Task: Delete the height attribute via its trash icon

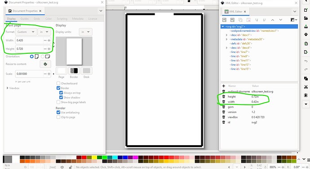Action: [224, 97]
